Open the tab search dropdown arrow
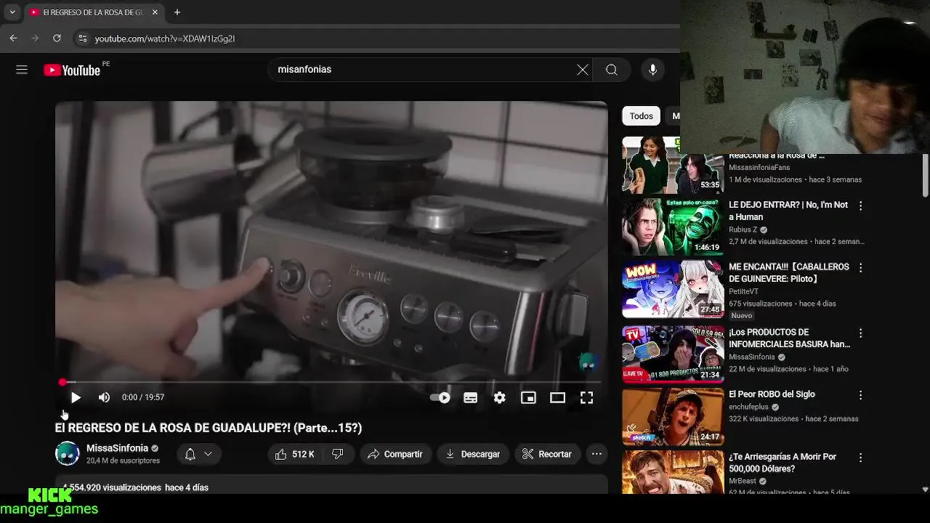Viewport: 930px width, 523px height. tap(12, 12)
